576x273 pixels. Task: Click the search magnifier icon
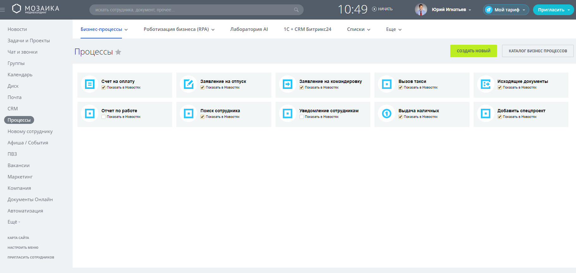click(x=296, y=10)
